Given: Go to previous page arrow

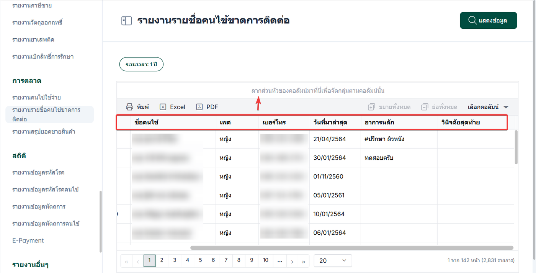Looking at the screenshot, I should tap(138, 261).
